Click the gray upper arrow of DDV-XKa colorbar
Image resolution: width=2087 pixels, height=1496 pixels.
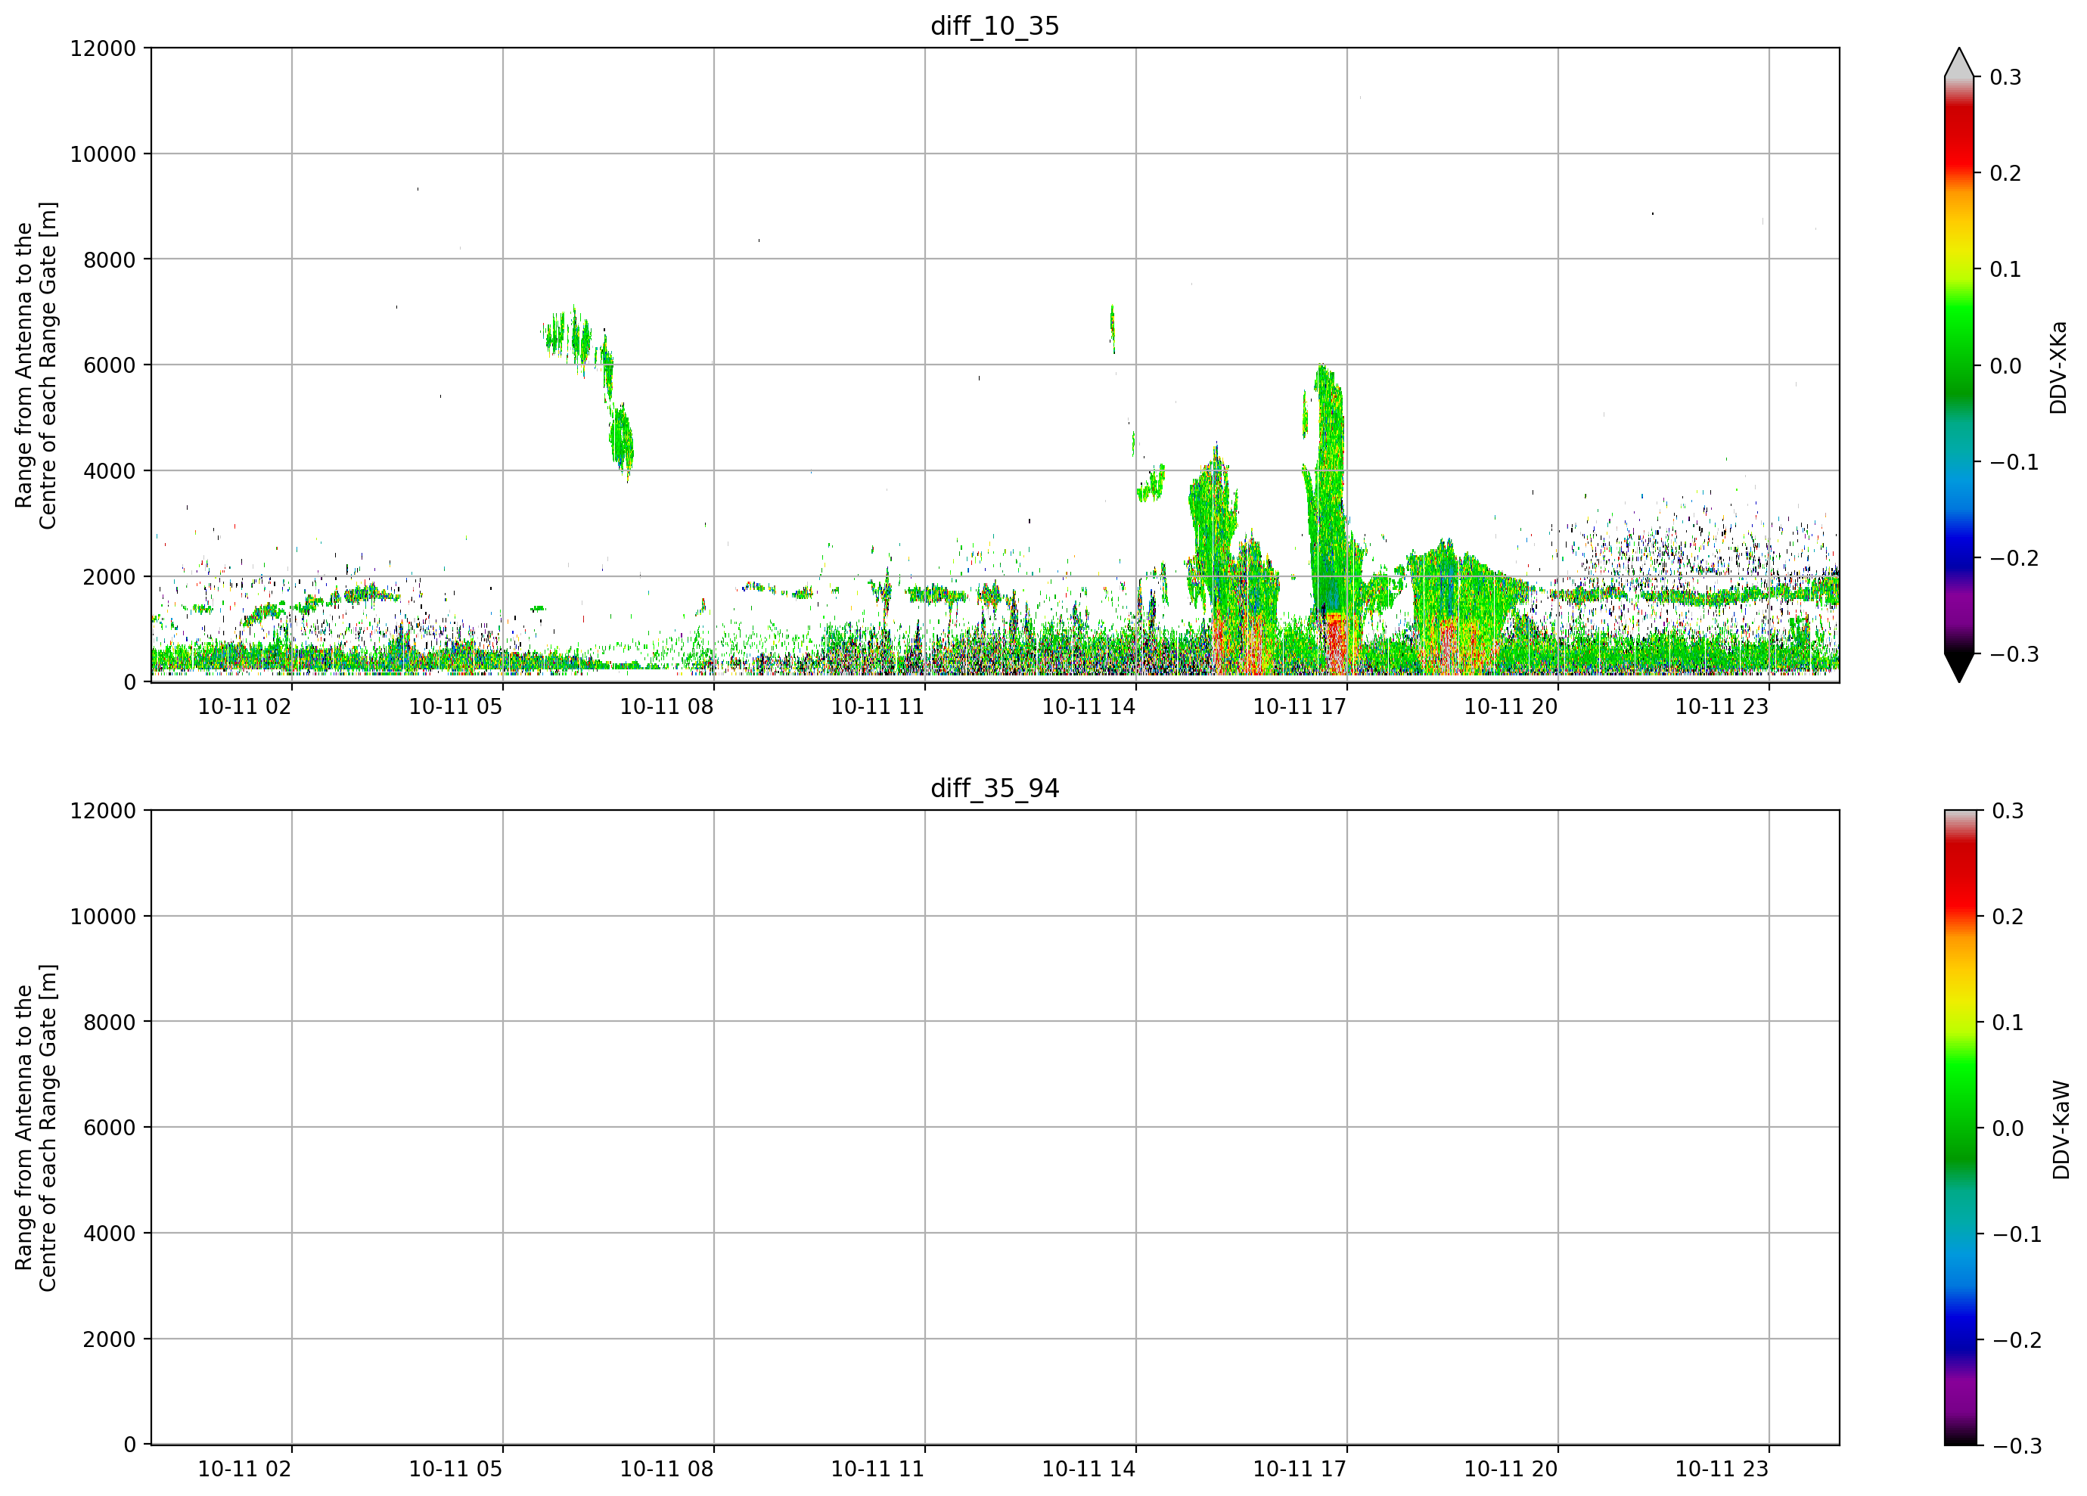pyautogui.click(x=1959, y=64)
